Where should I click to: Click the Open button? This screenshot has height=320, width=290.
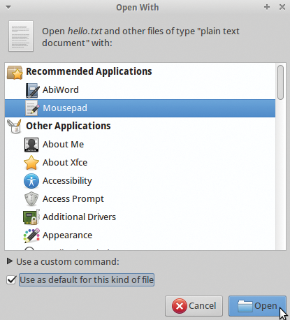click(x=257, y=306)
